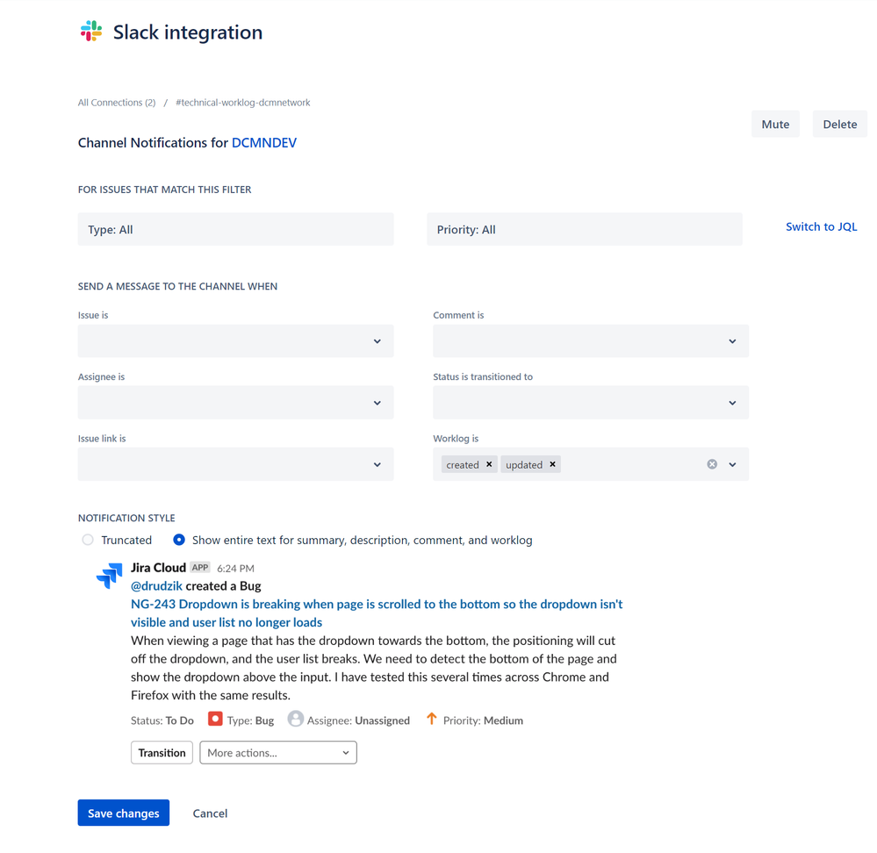
Task: Open the 'Comment is' dropdown
Action: click(591, 341)
